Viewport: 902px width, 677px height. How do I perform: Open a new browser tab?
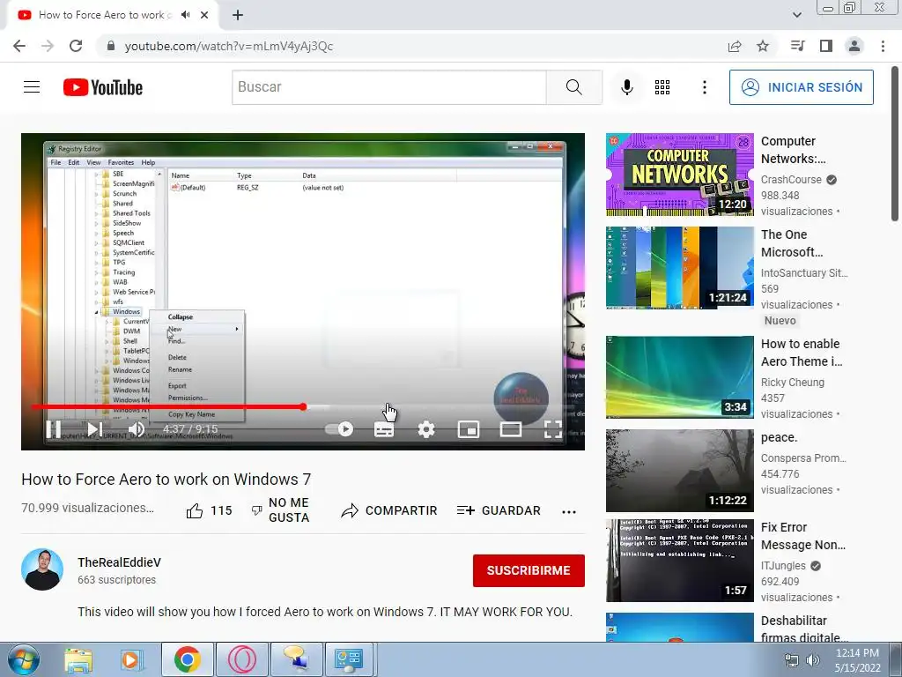click(x=238, y=15)
